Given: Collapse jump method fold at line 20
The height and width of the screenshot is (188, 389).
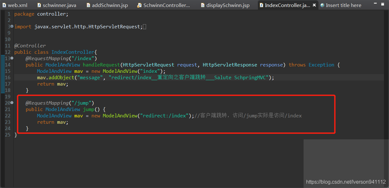Looking at the screenshot, I should pyautogui.click(x=12, y=103).
